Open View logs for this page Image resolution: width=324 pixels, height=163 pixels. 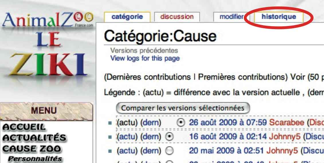pyautogui.click(x=145, y=59)
